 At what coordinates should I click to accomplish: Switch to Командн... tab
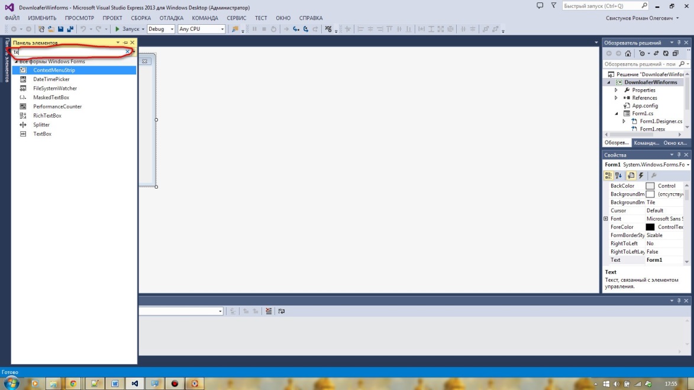pyautogui.click(x=646, y=143)
